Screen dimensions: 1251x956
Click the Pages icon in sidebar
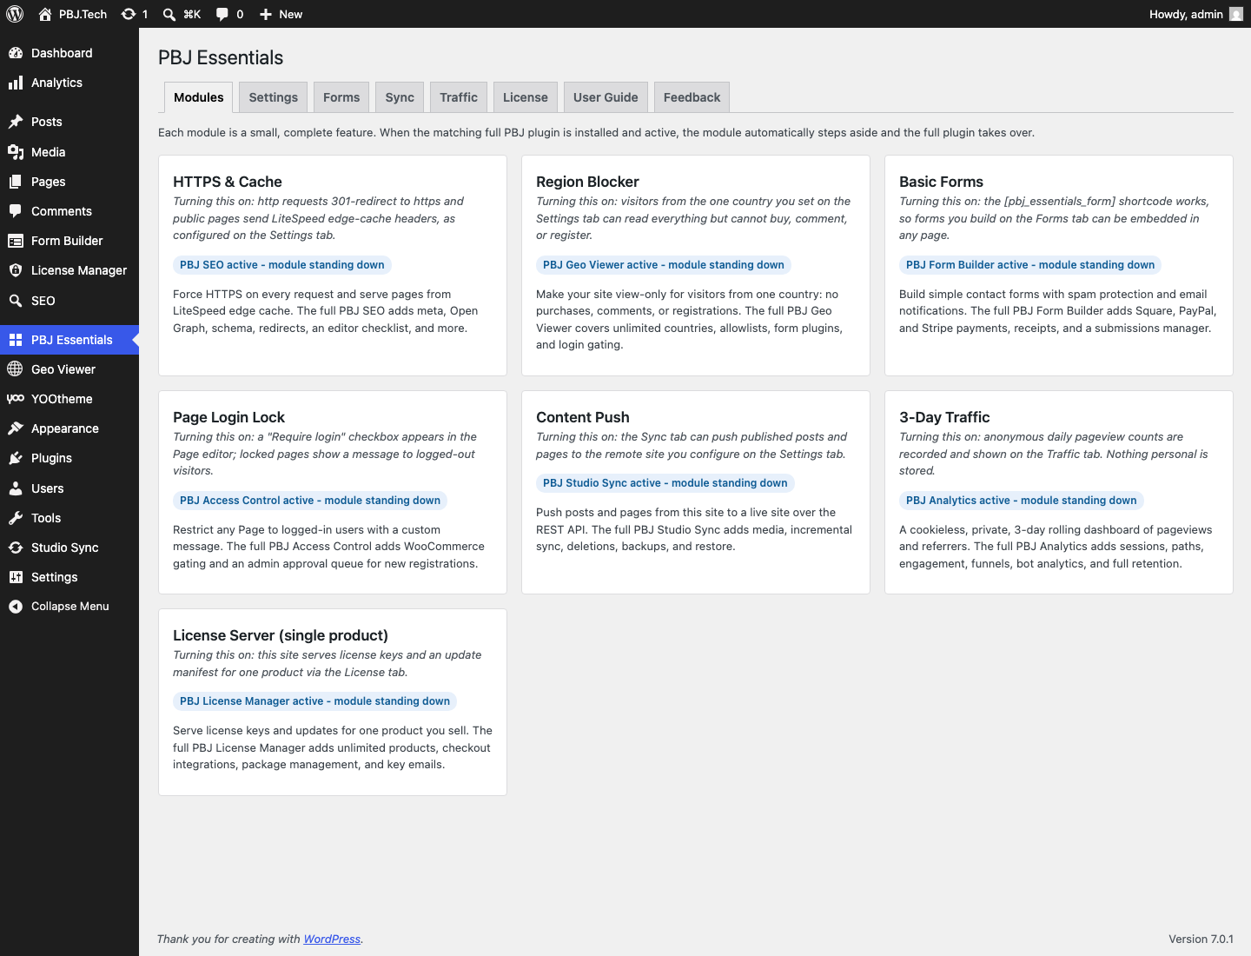click(x=16, y=182)
